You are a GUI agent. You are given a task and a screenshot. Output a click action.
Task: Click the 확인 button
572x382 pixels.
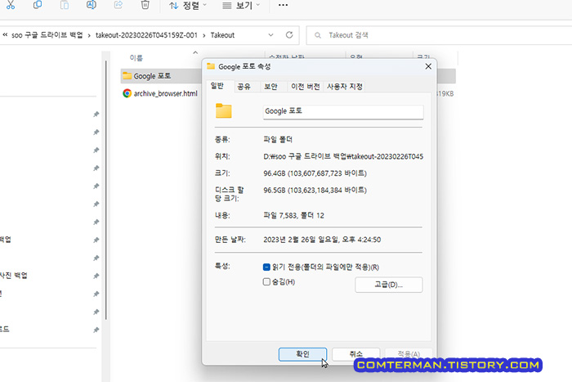click(302, 354)
